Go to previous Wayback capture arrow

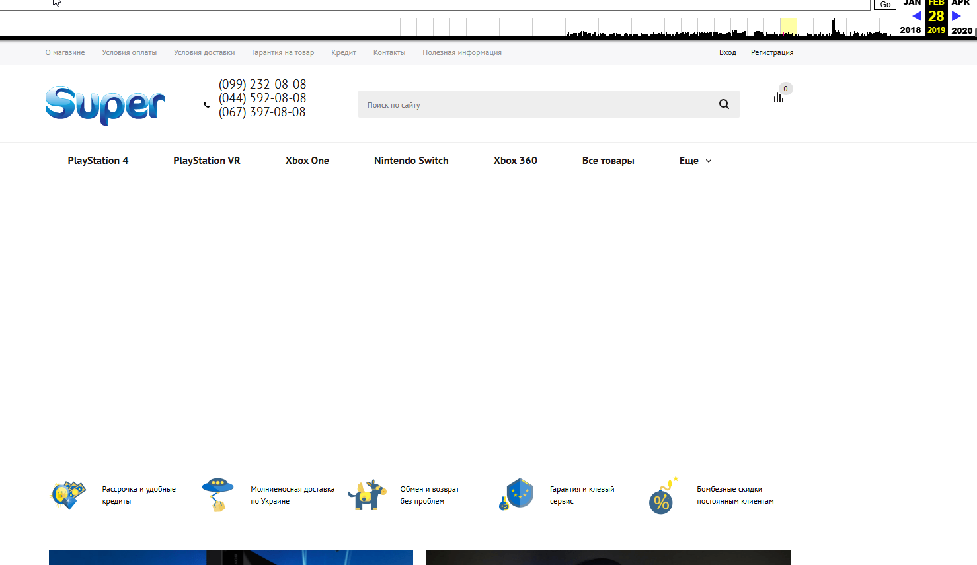917,16
